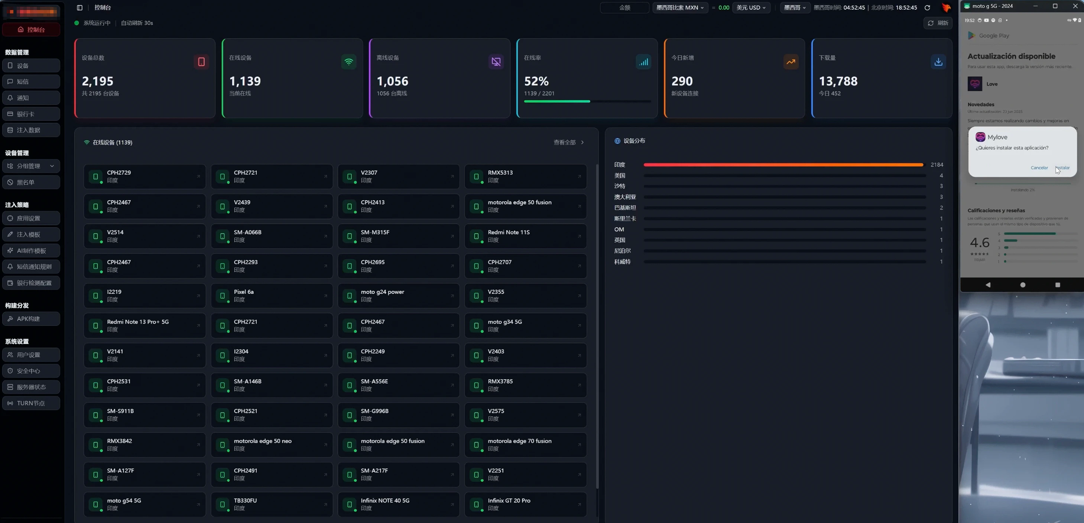Image resolution: width=1084 pixels, height=523 pixels.
Task: Open the 美元 USD currency dropdown
Action: (x=751, y=7)
